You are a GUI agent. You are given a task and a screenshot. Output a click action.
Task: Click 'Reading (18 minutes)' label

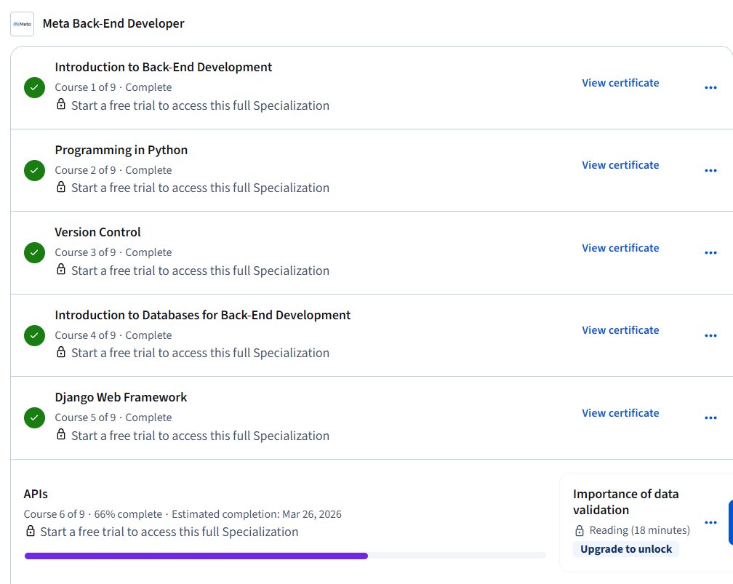pos(639,530)
